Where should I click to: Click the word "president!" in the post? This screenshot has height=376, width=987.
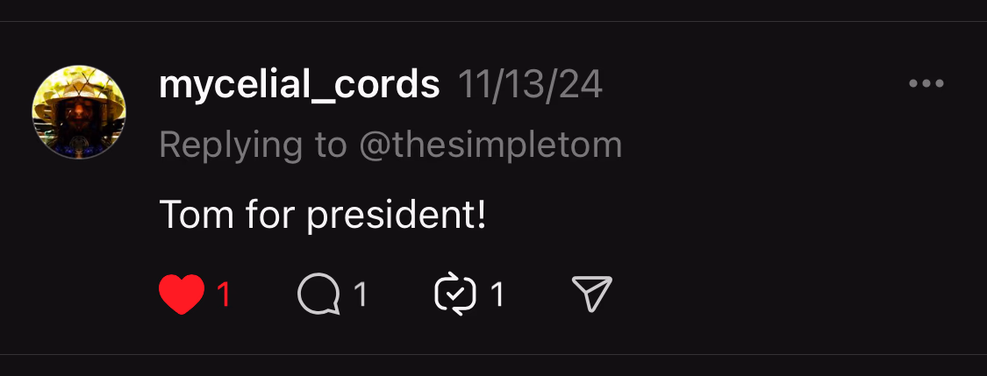[396, 215]
